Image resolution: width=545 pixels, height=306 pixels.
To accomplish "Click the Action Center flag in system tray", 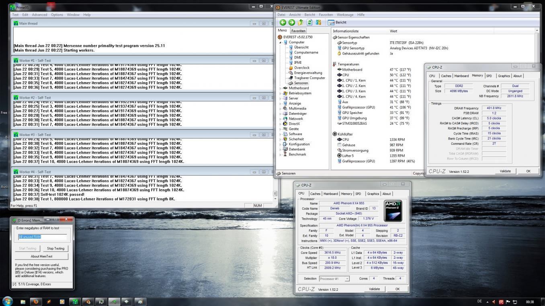I will pos(508,302).
